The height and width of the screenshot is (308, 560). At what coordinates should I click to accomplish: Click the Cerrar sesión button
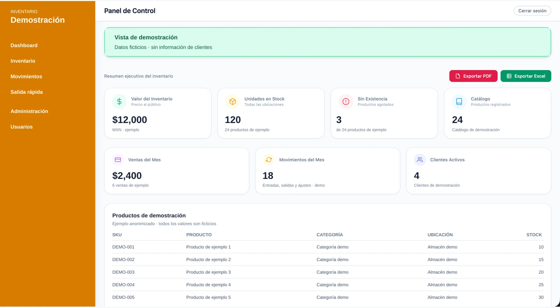532,11
